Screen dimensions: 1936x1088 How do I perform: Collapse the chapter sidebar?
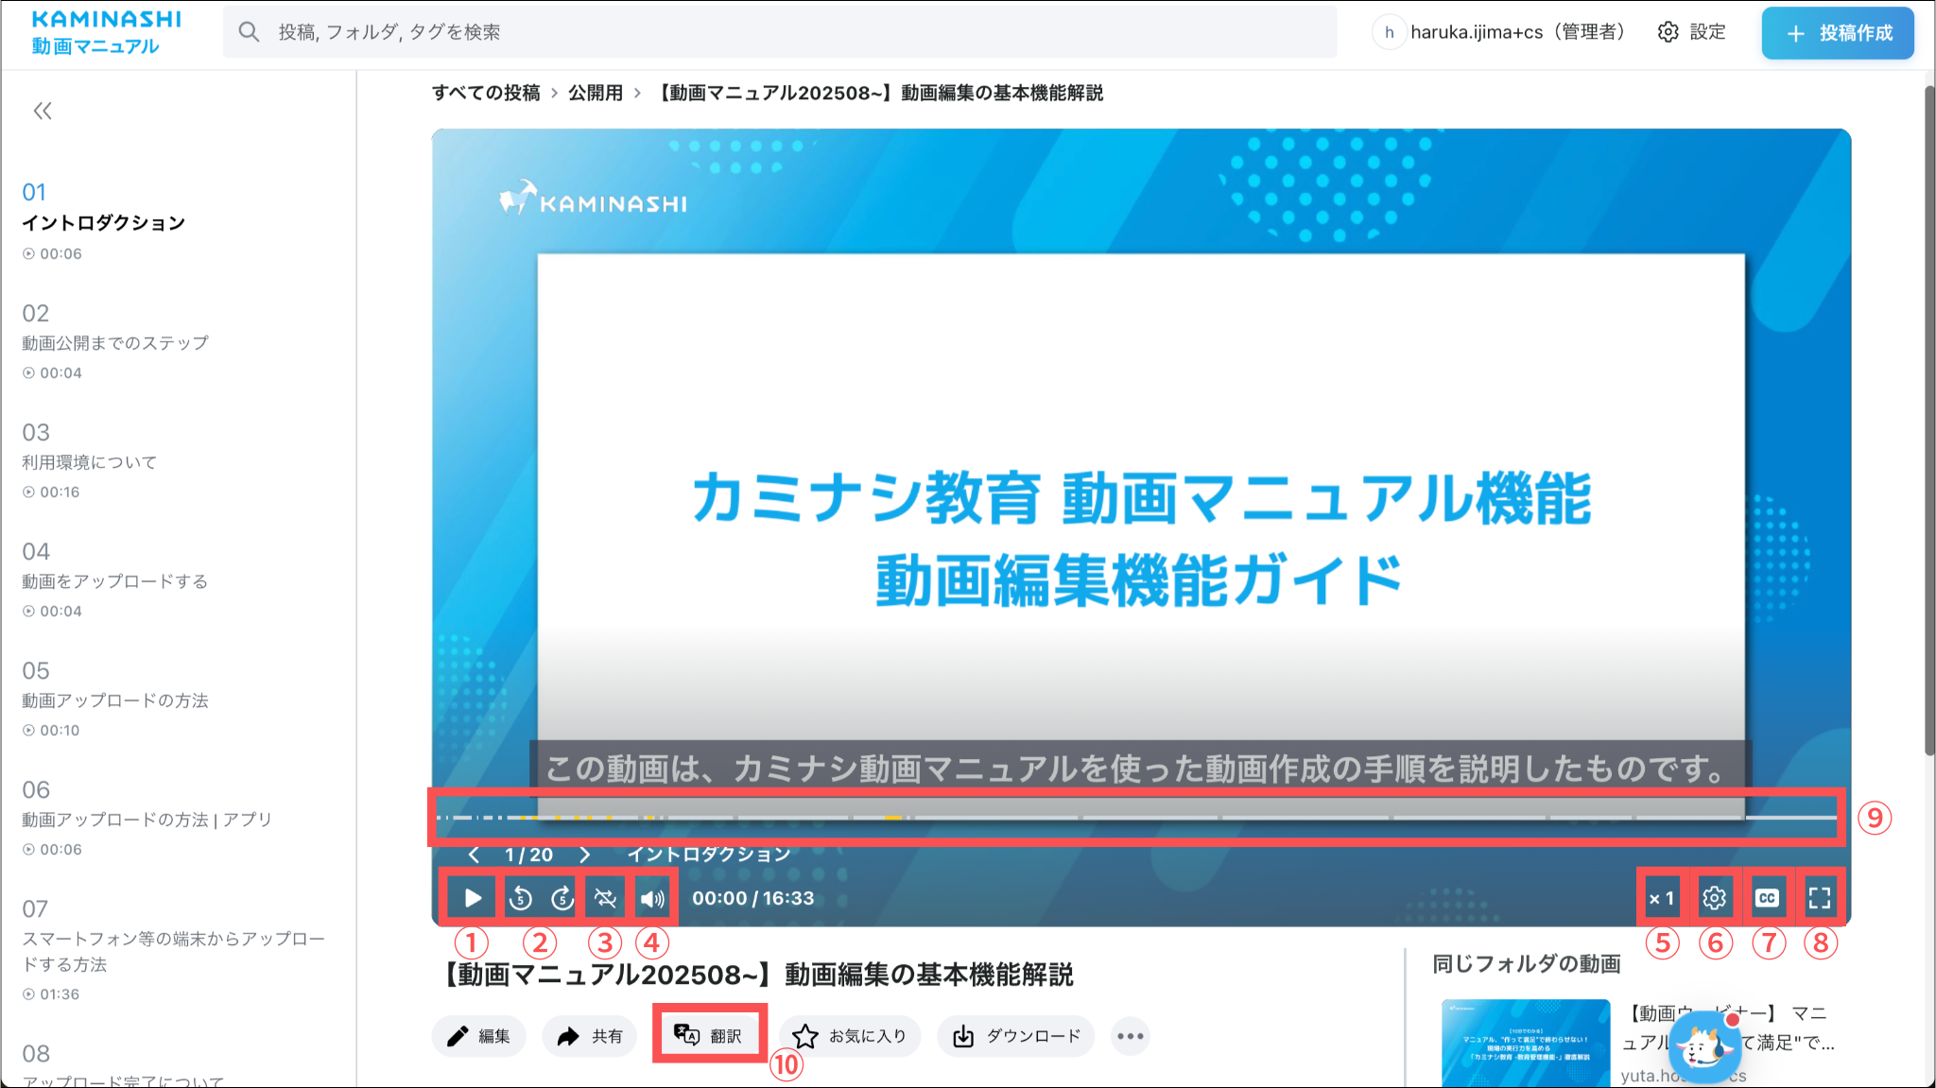click(43, 112)
